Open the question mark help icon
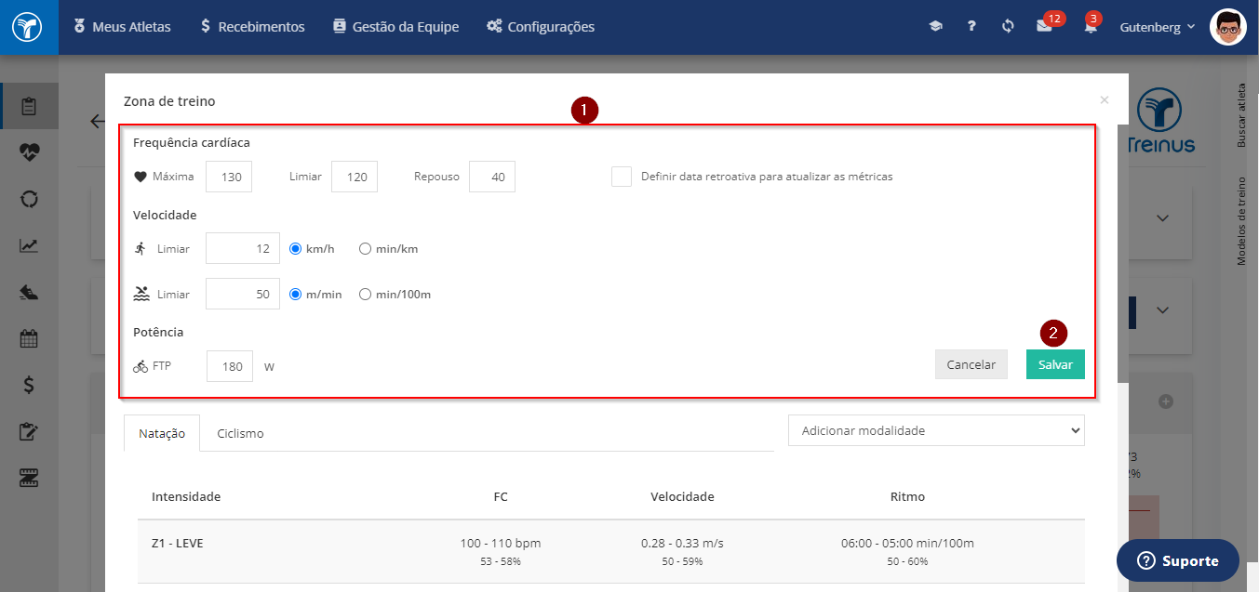Image resolution: width=1259 pixels, height=592 pixels. point(971,27)
